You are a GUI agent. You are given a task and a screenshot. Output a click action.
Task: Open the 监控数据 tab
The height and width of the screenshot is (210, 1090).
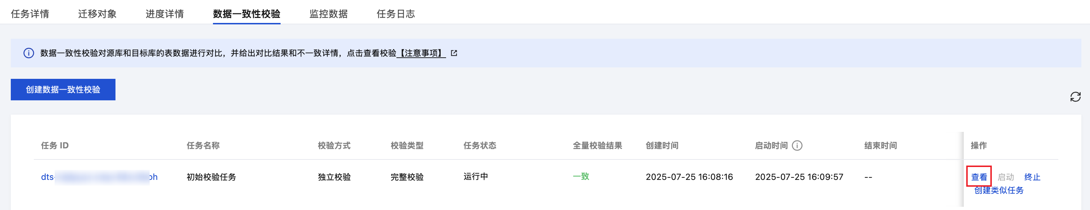[x=328, y=14]
